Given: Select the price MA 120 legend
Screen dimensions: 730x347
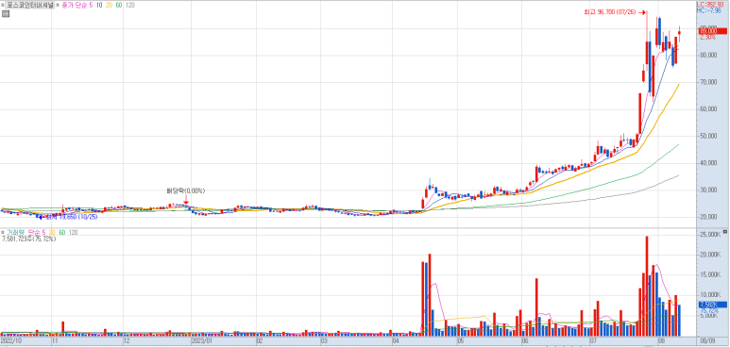Looking at the screenshot, I should 130,6.
